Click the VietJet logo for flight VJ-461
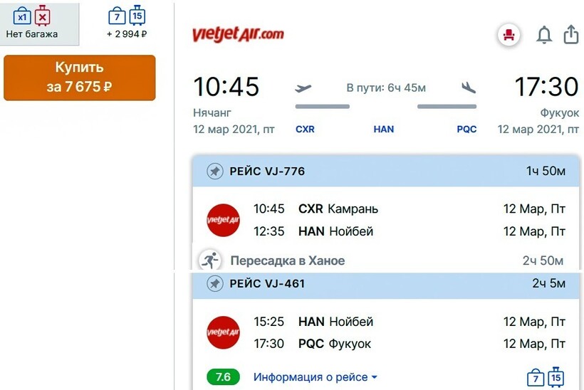Image resolution: width=584 pixels, height=390 pixels. [x=223, y=332]
